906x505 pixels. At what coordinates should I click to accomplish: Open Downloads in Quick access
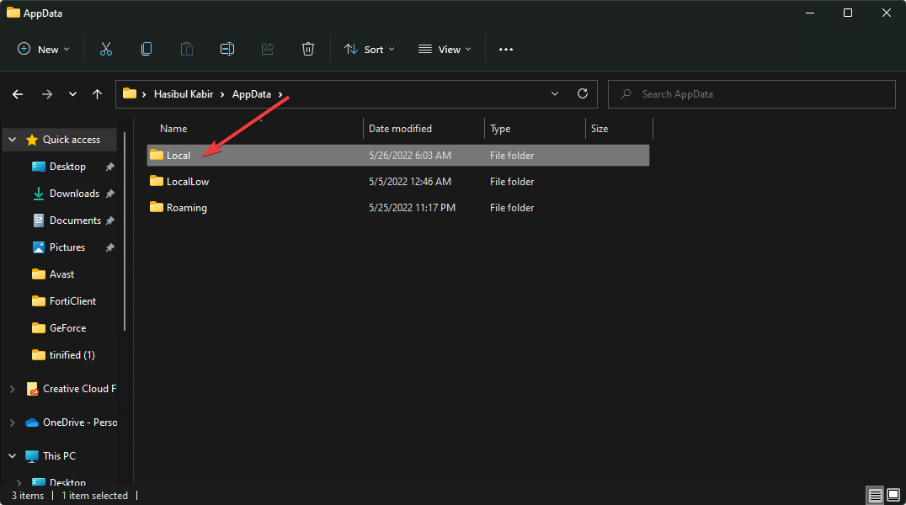point(74,194)
